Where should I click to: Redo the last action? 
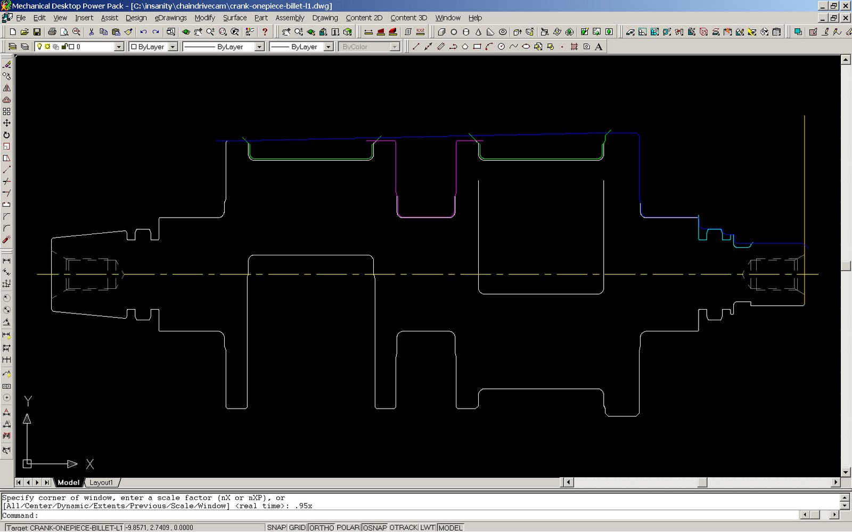pyautogui.click(x=155, y=32)
